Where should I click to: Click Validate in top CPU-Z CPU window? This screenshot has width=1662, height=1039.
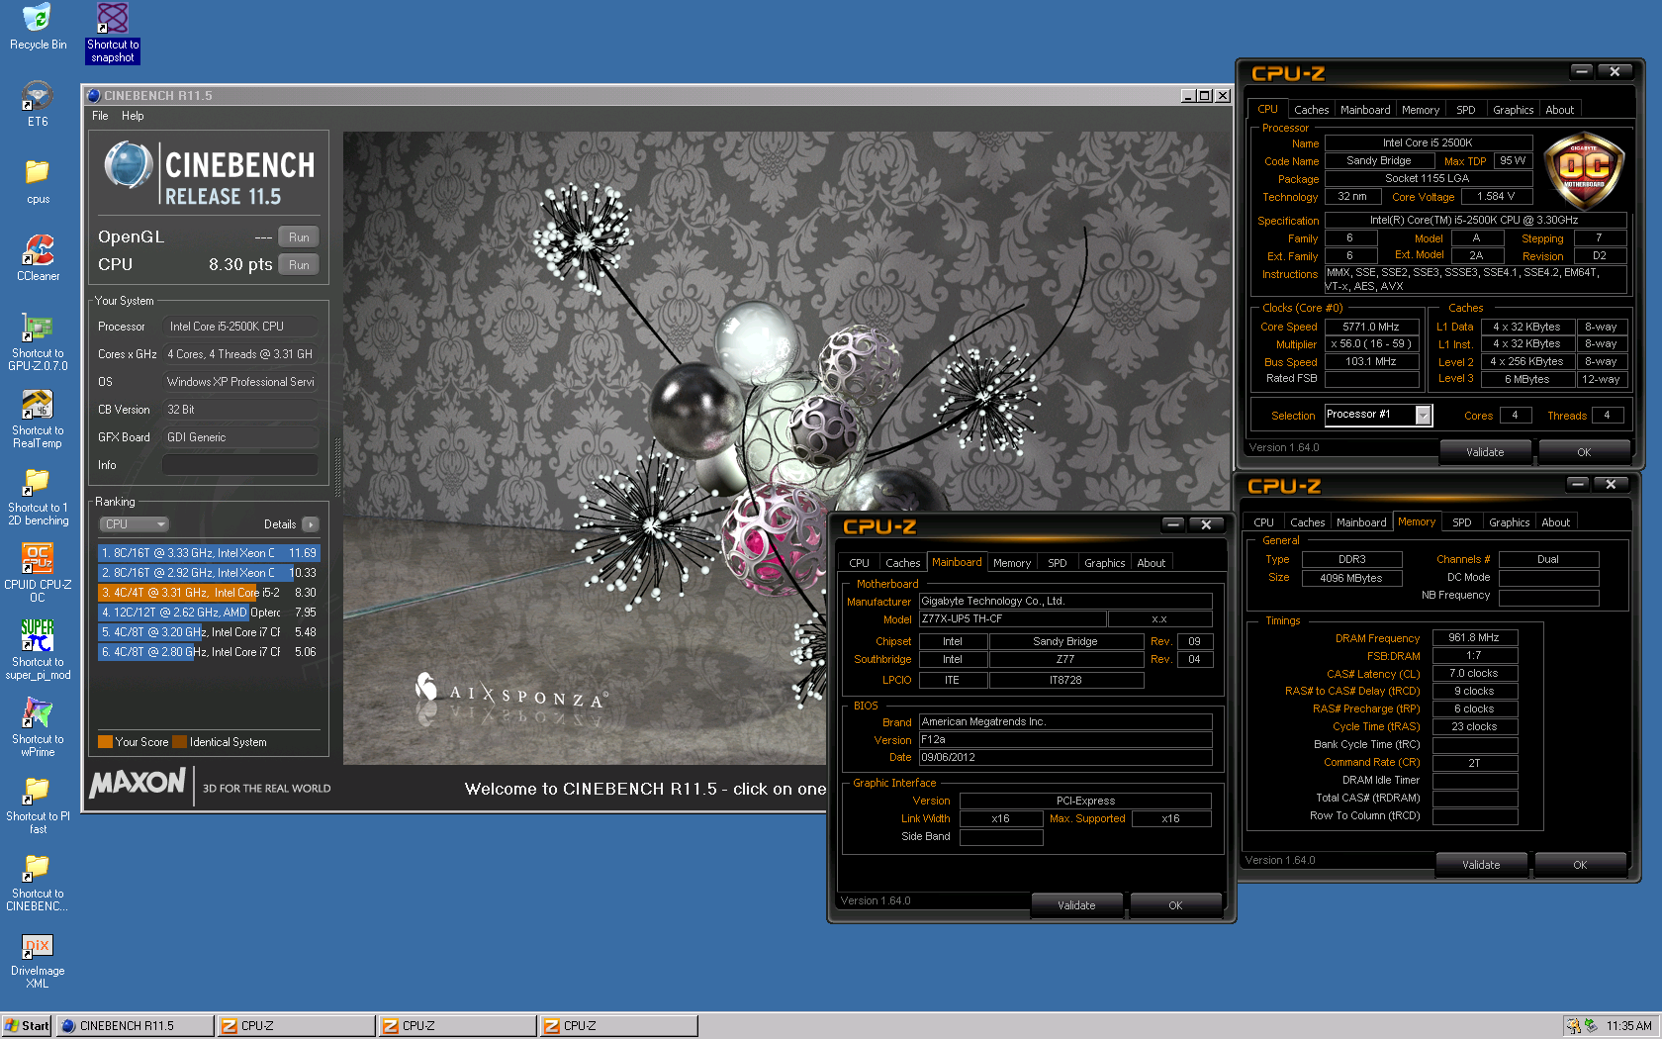point(1485,452)
